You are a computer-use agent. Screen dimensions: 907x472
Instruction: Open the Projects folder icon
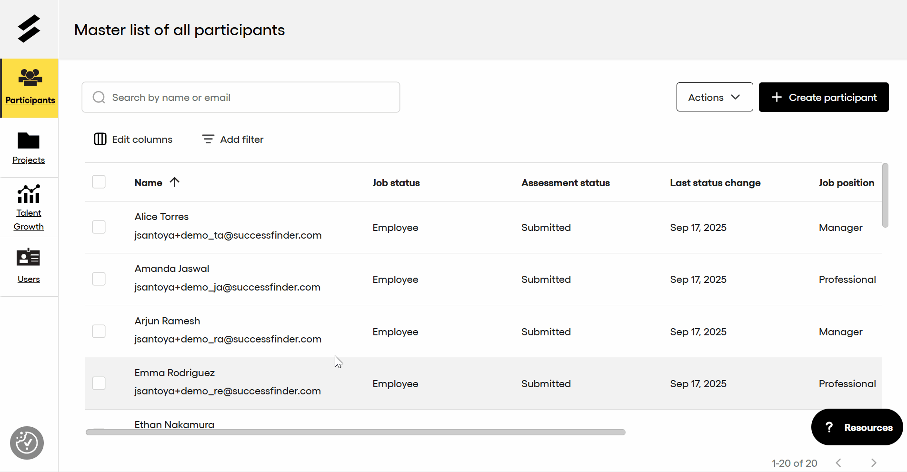point(29,141)
